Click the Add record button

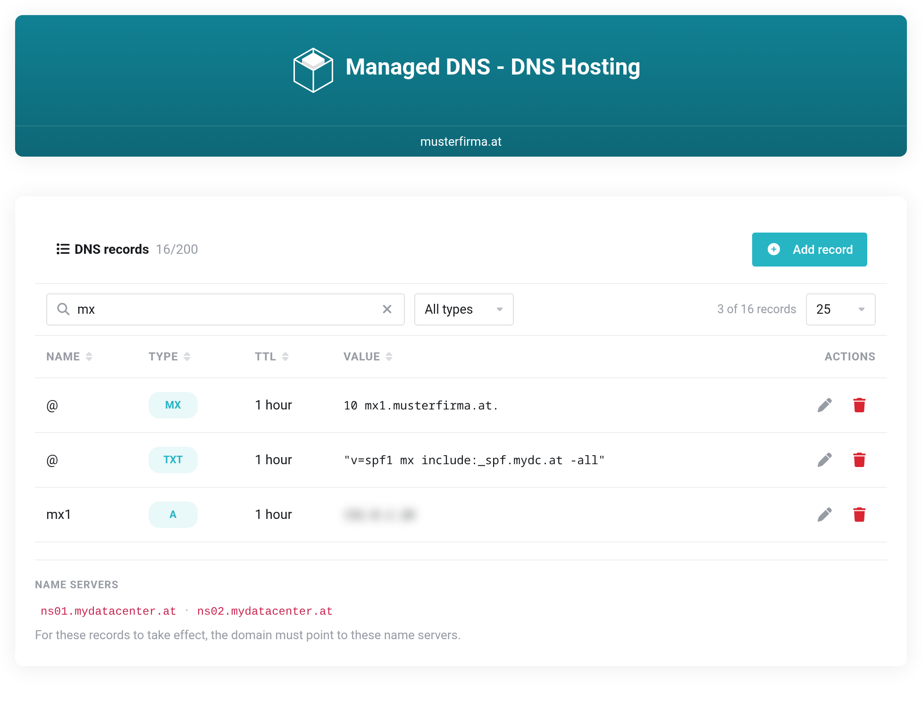point(809,250)
